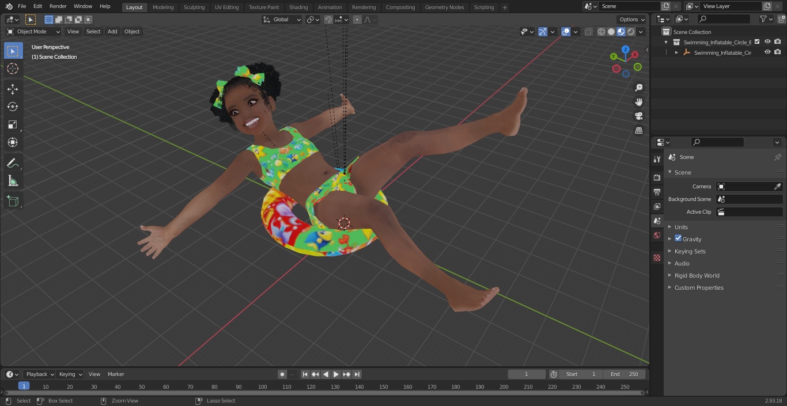Open Output properties tab
Image resolution: width=787 pixels, height=406 pixels.
coord(657,192)
